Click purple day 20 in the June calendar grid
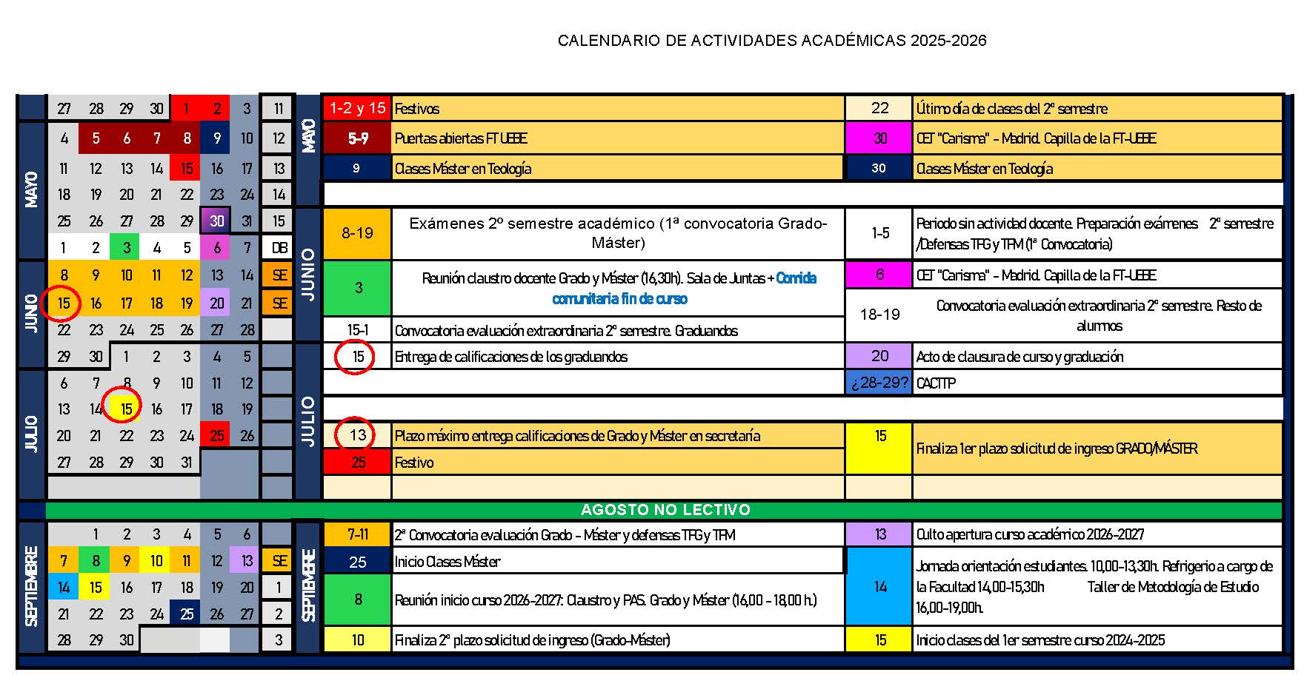Screen dimensions: 1304x675 [x=216, y=303]
